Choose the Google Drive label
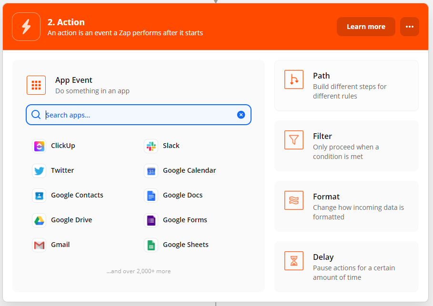 click(71, 220)
